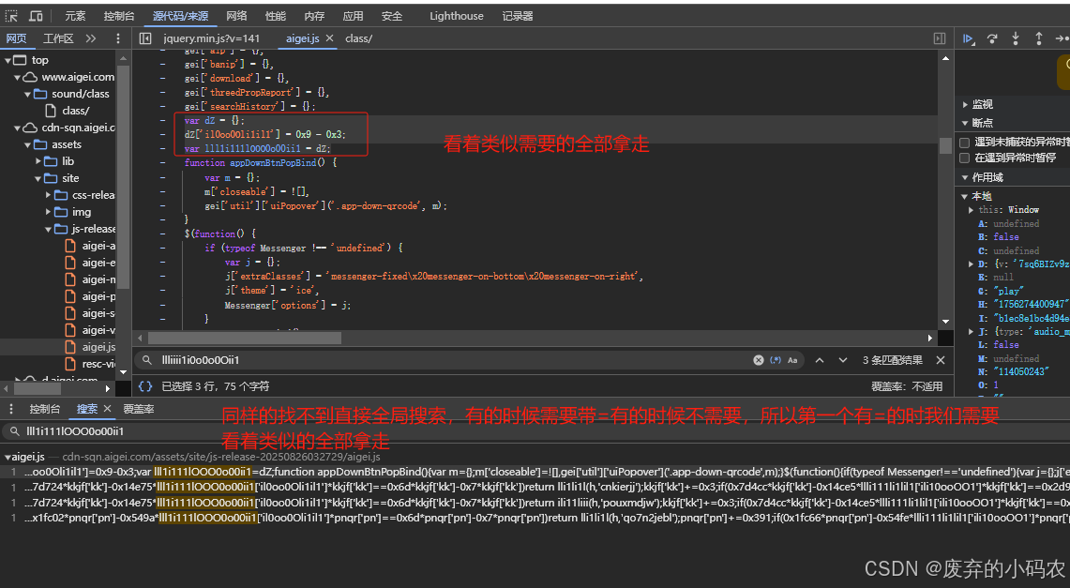Viewport: 1070px width, 588px height.
Task: Hide the navigator sidebar icon
Action: point(145,38)
